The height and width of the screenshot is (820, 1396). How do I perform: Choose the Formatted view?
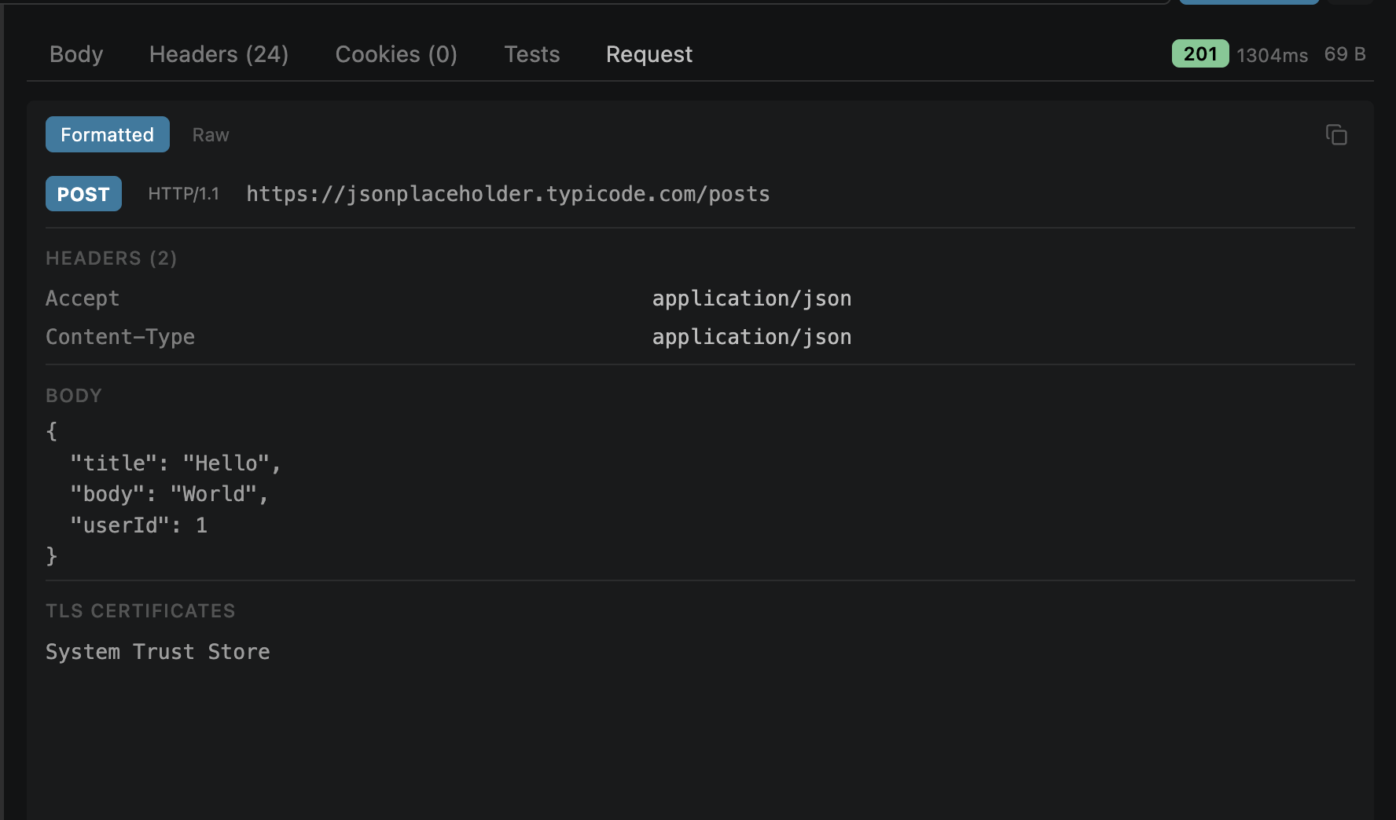click(x=108, y=134)
